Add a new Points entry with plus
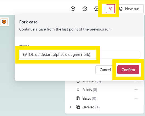Screen dimensions: 145x116 tap(136, 90)
